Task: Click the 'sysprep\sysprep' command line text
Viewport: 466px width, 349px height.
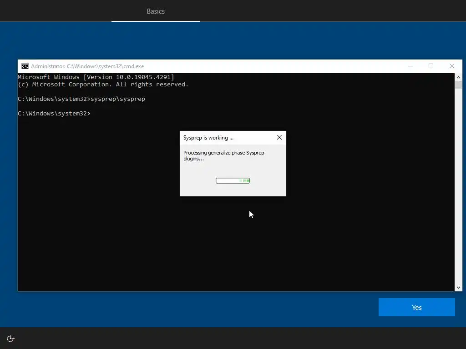Action: click(118, 99)
